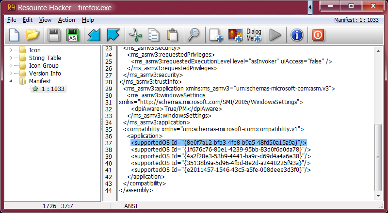Expand the Version Info tree node

[x=11, y=73]
